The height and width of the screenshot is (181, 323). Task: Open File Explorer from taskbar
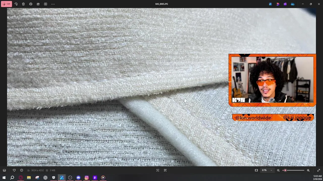tap(29, 178)
